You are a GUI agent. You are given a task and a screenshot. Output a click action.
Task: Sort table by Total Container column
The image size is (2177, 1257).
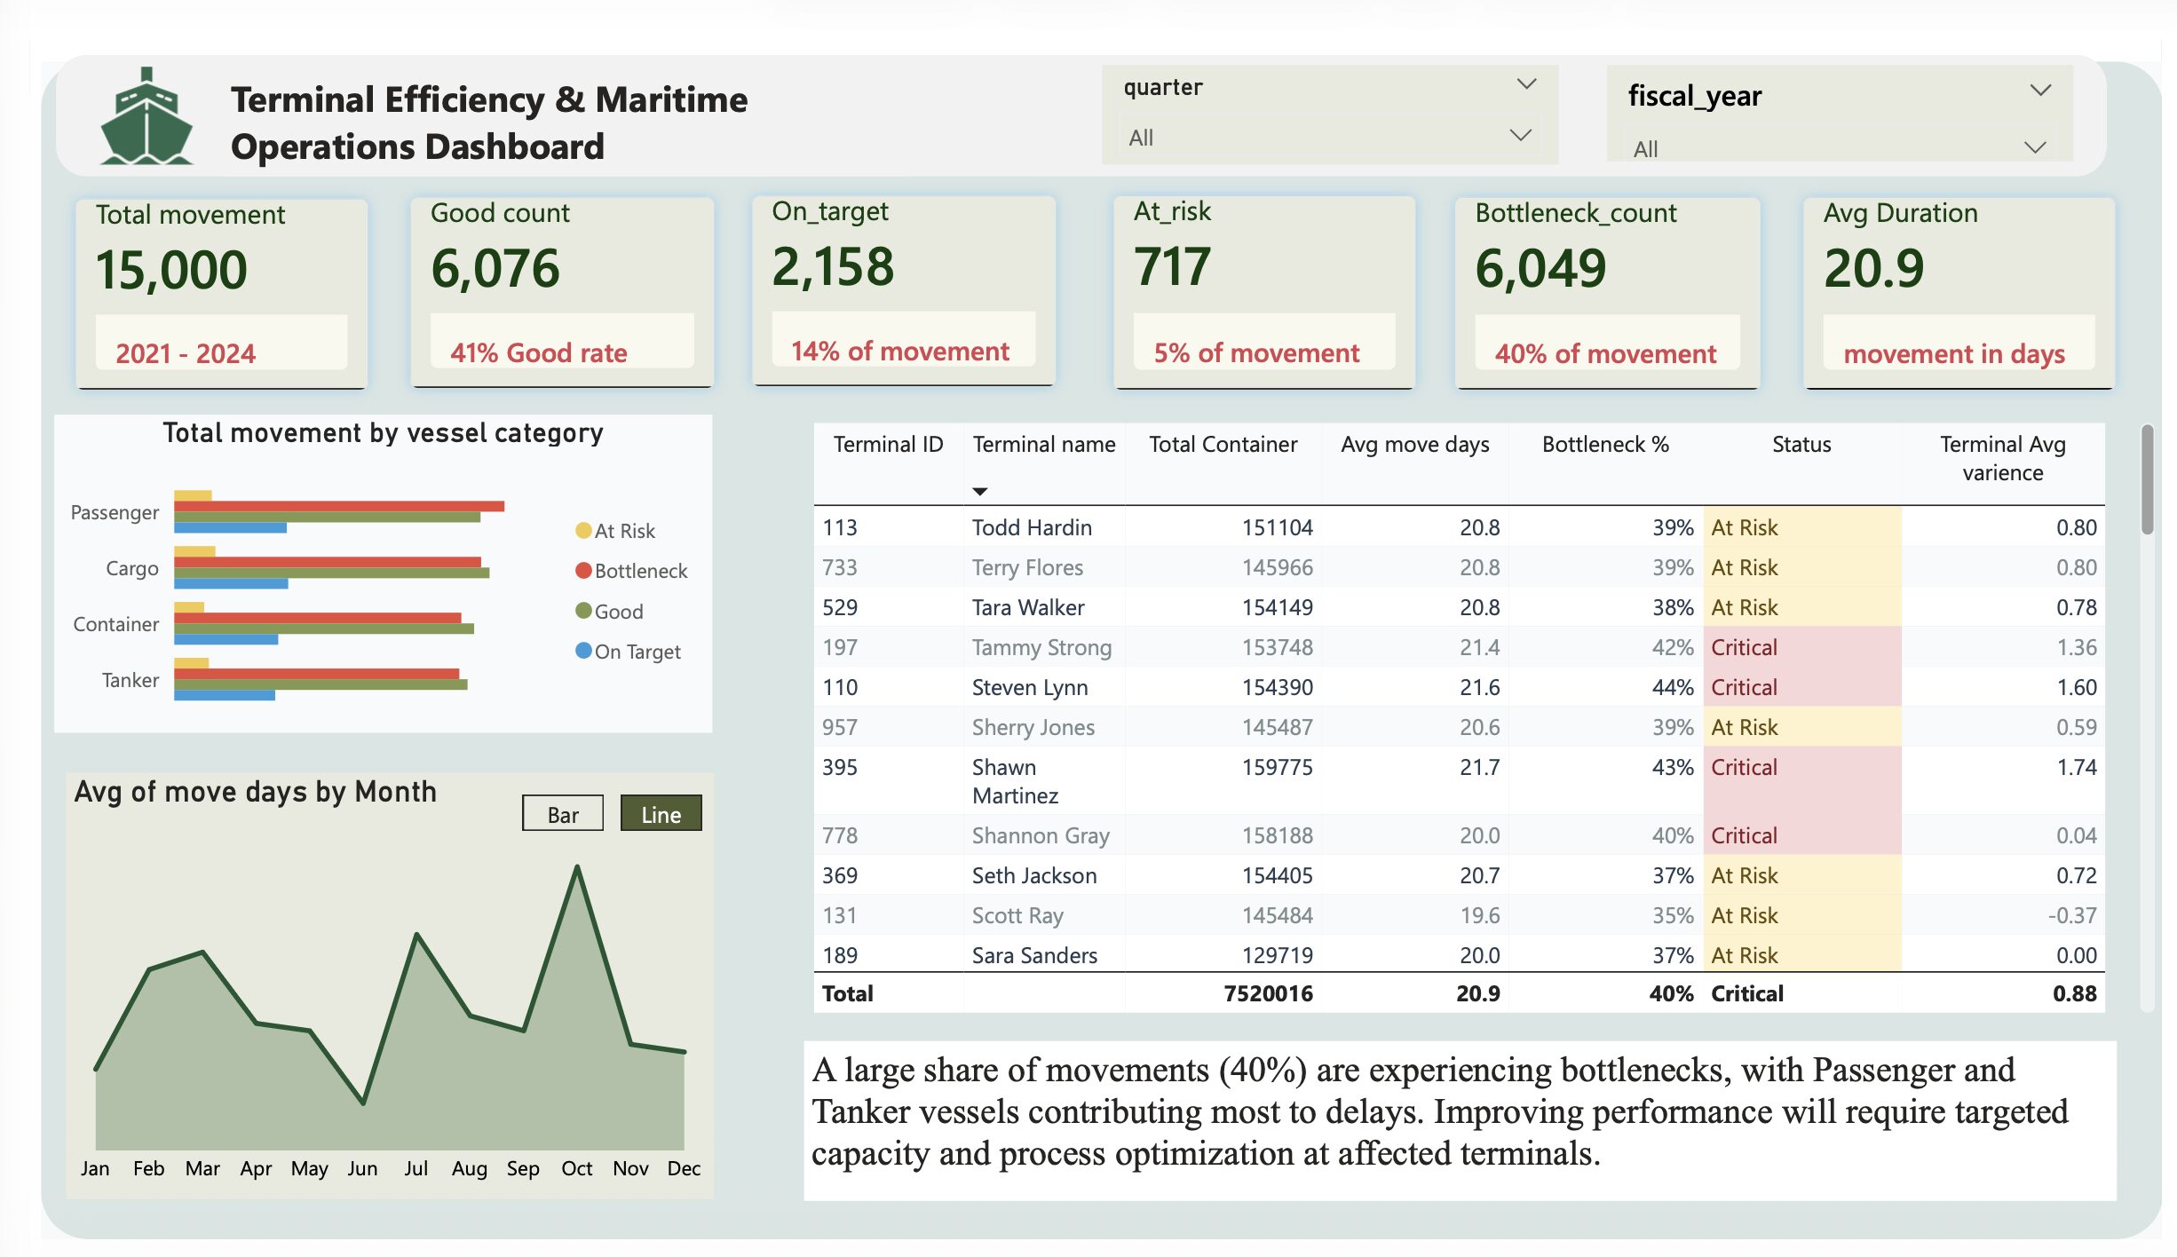click(1223, 445)
